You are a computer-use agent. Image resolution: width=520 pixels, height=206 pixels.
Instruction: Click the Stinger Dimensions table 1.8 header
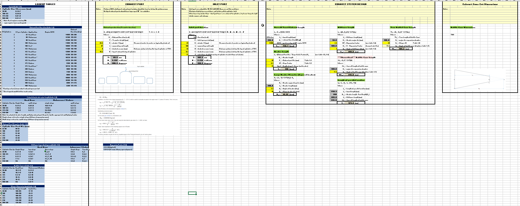[x=23, y=186]
